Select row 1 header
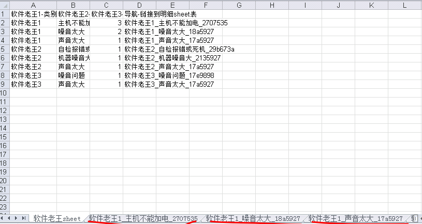The height and width of the screenshot is (224, 422). coord(5,14)
